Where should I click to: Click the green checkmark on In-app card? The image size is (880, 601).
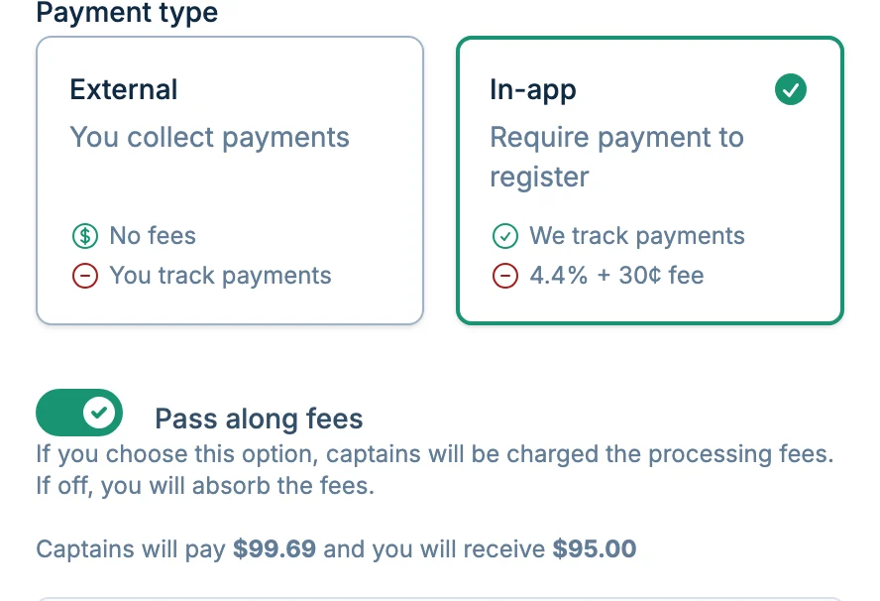coord(790,89)
